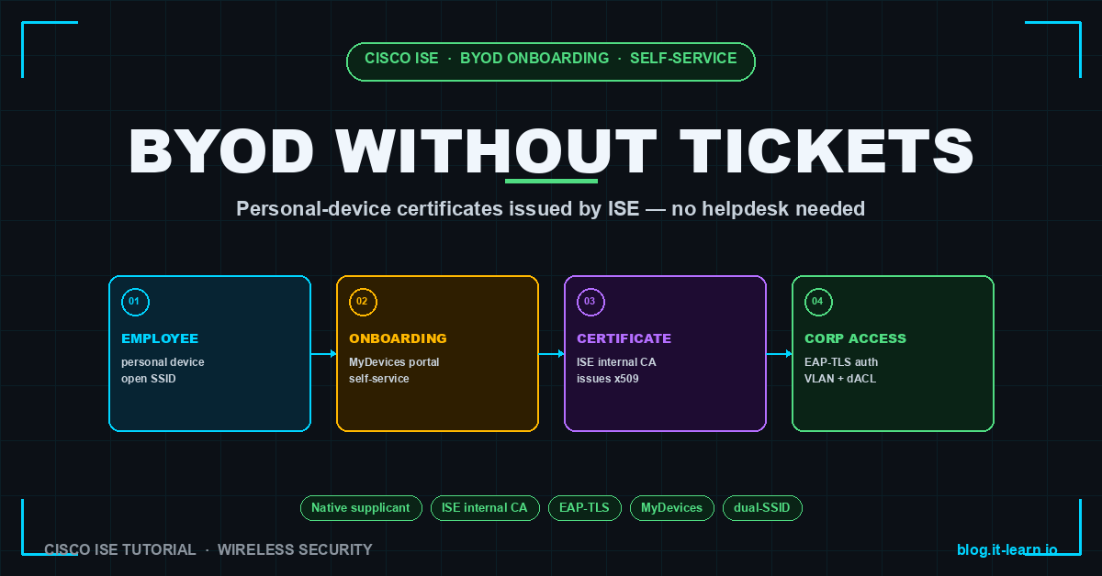The width and height of the screenshot is (1102, 576).
Task: Click 'issues x509' text in Certificate card
Action: 608,379
